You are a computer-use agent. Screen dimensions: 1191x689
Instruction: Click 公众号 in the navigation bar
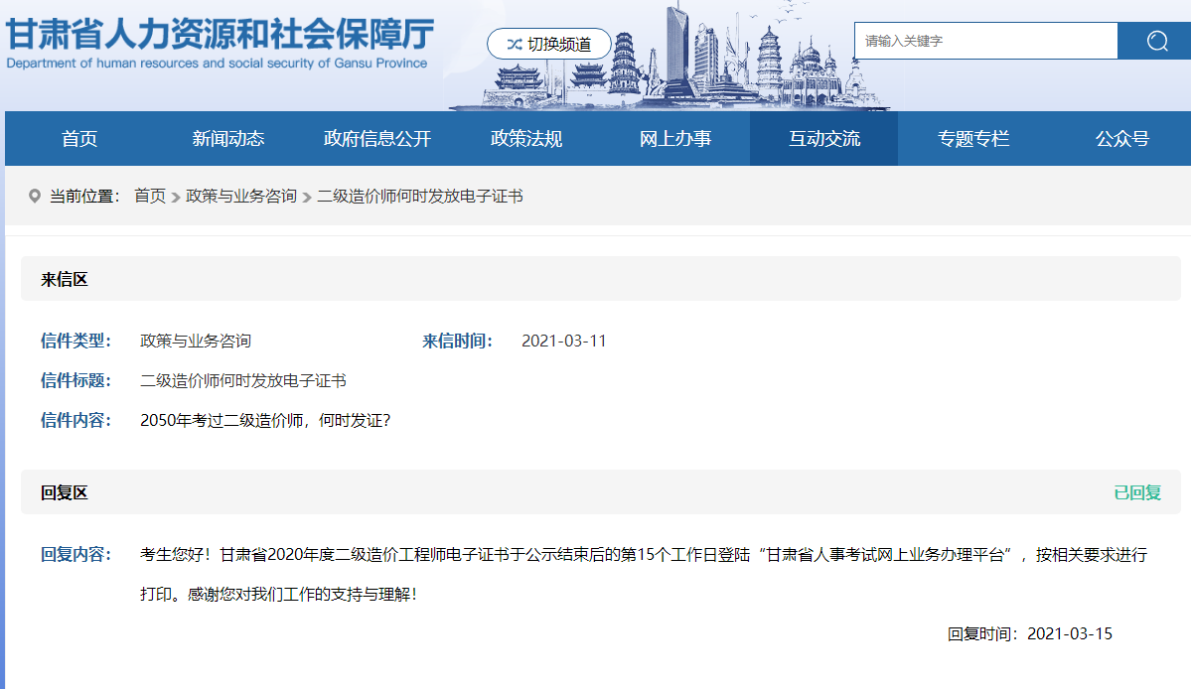click(1122, 139)
